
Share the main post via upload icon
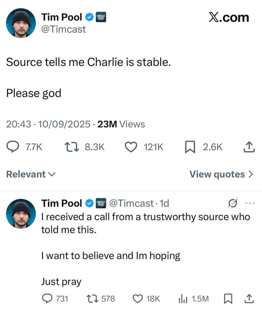(249, 147)
